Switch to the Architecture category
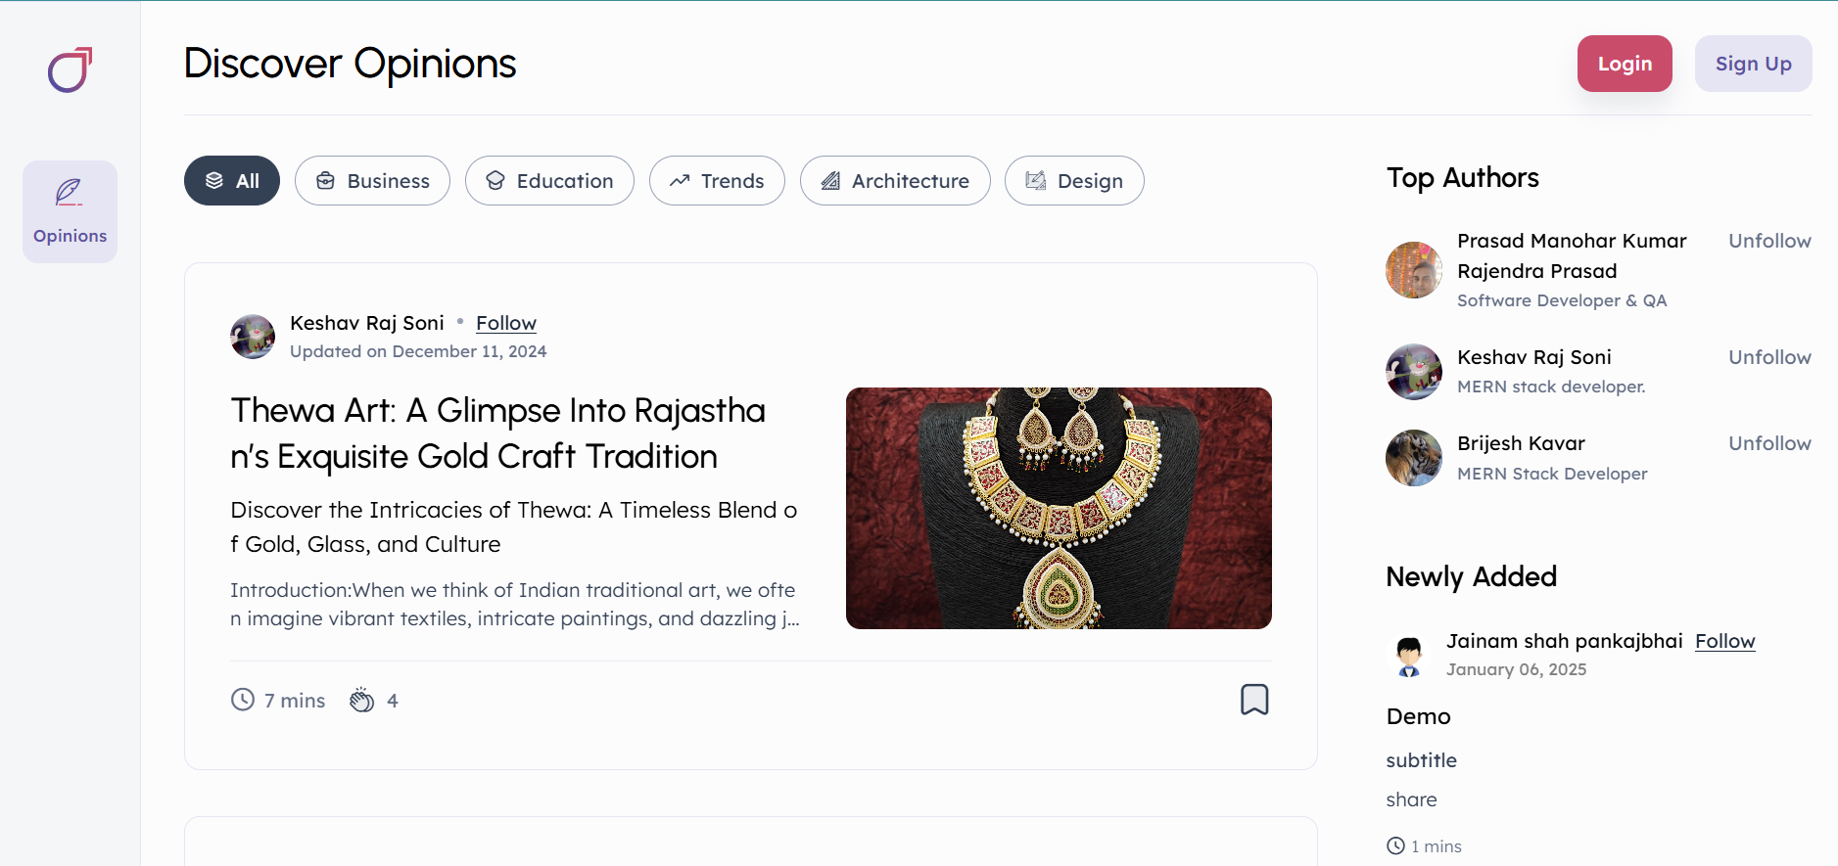This screenshot has width=1838, height=866. [895, 181]
